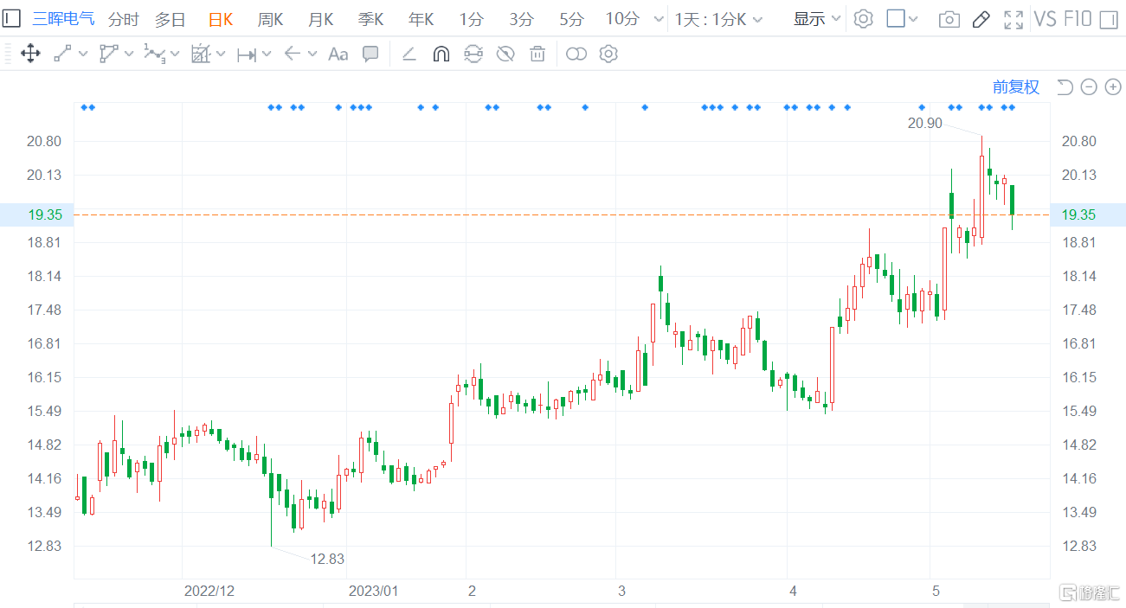Click the overlapping circles overlay icon
1126x608 pixels.
(576, 54)
